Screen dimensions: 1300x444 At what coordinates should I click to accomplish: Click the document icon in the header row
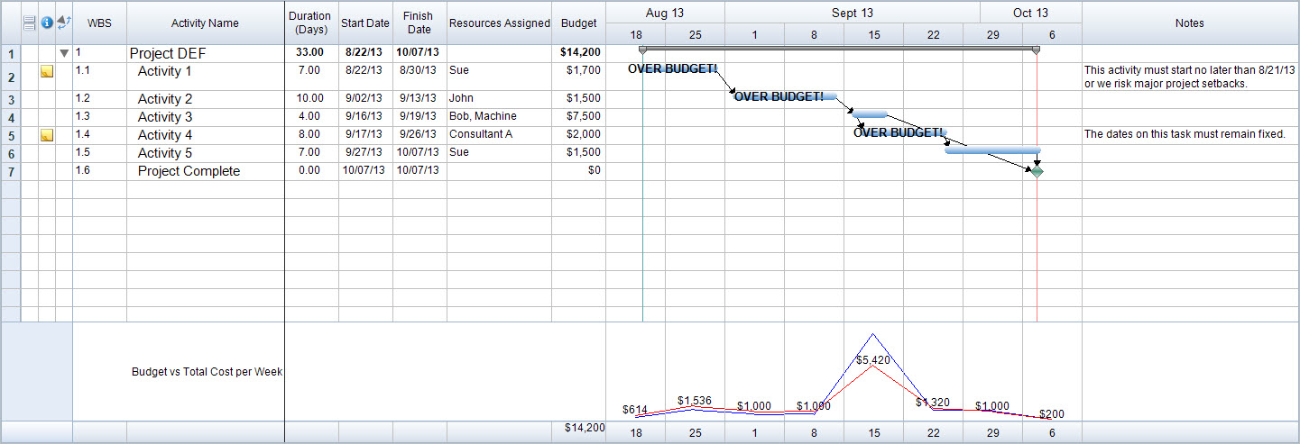29,23
